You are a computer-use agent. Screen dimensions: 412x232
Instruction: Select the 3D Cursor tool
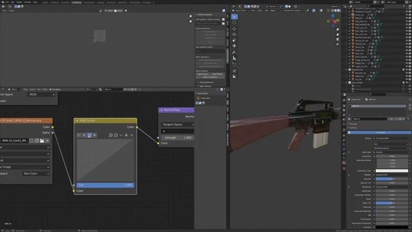234,23
